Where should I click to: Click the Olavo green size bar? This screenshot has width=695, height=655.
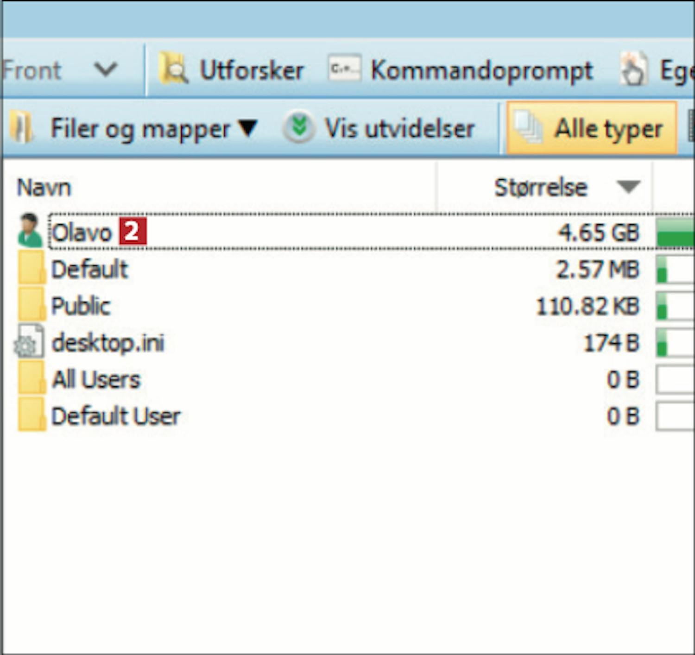(x=675, y=232)
